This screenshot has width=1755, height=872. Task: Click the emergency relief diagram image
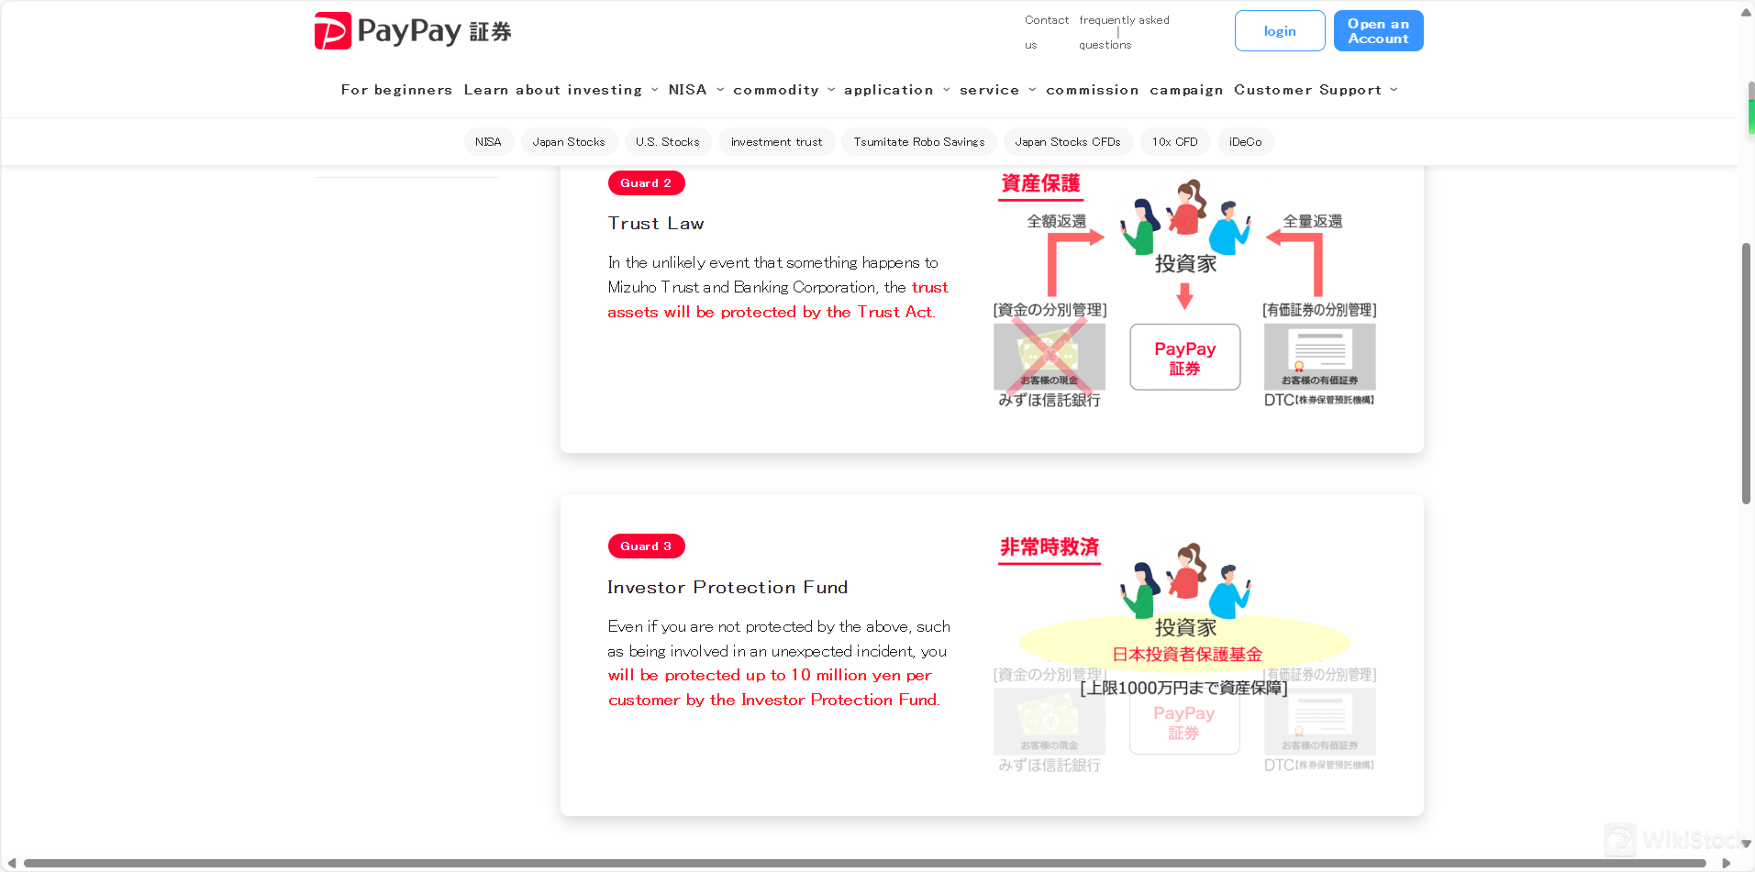1184,655
